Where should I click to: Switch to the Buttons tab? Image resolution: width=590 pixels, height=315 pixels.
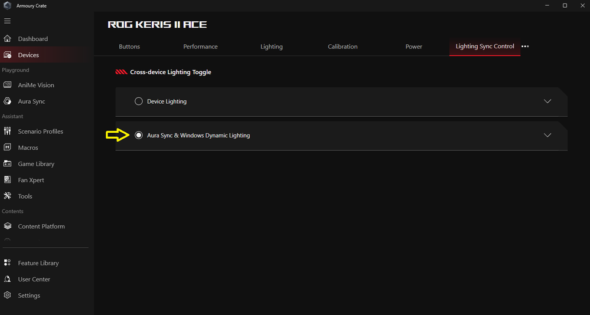[x=129, y=47]
